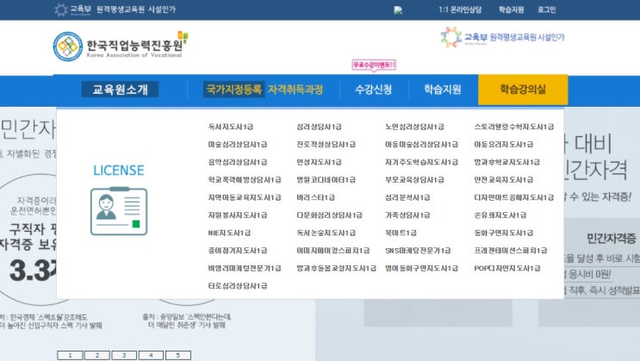Open the 교육원소개 menu
Viewport: 640px width, 361px height.
(x=120, y=90)
